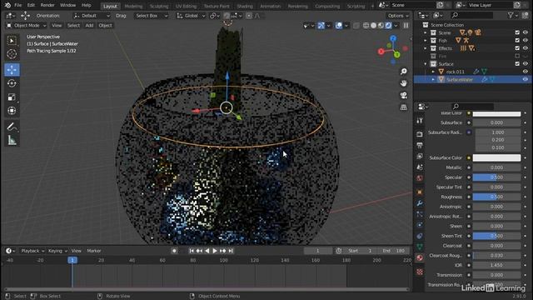
Task: Toggle Scene collection checkbox in outliner
Action: 517,32
